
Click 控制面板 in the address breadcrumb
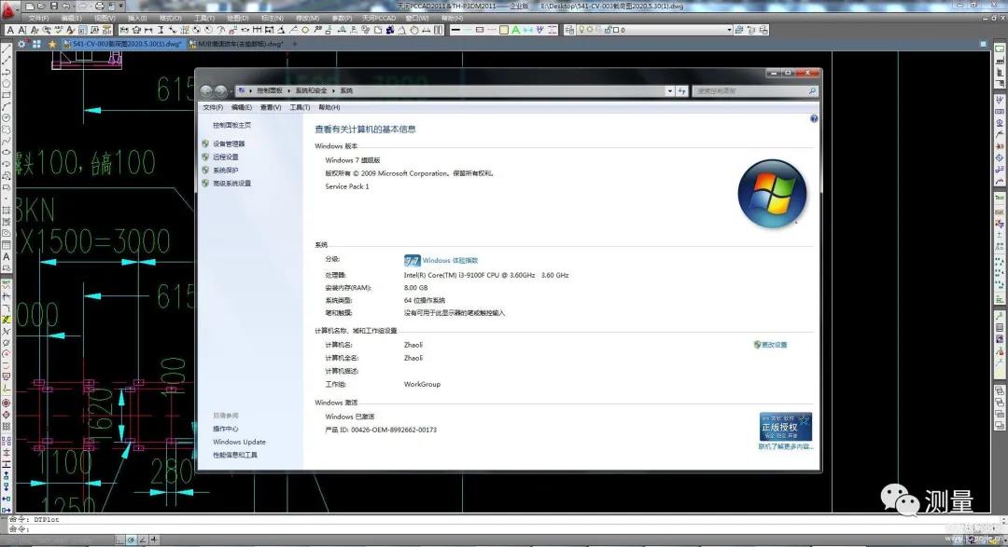tap(270, 91)
